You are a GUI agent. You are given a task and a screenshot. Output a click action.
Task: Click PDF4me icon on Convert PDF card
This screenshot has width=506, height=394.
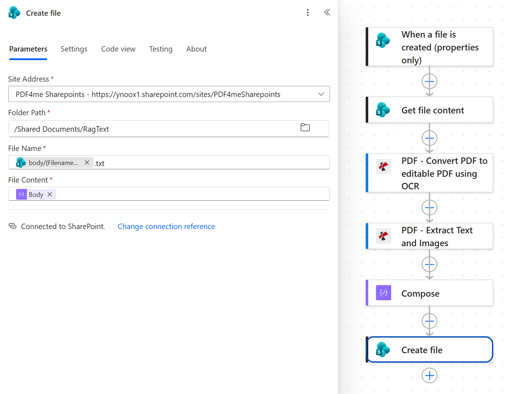tap(383, 166)
